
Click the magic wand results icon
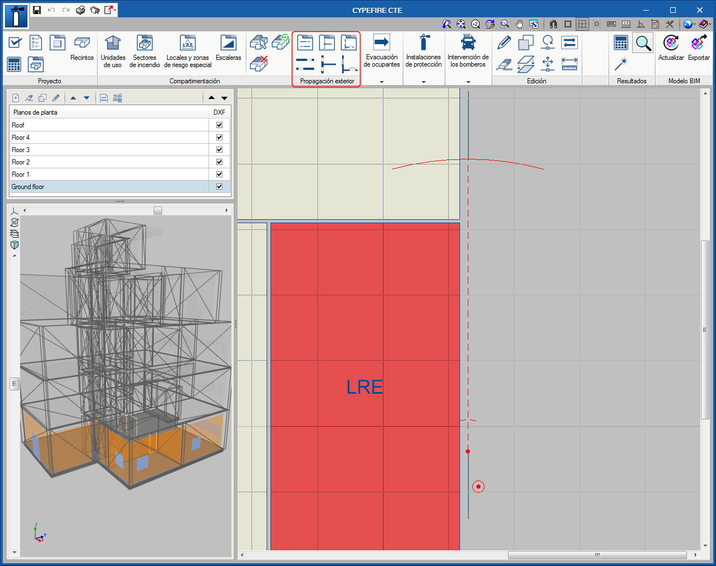(620, 64)
